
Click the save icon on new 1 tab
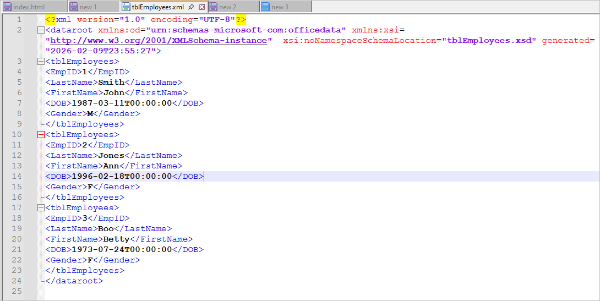point(74,7)
